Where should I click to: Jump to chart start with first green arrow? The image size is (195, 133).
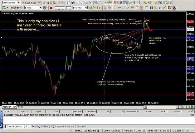click(x=183, y=107)
